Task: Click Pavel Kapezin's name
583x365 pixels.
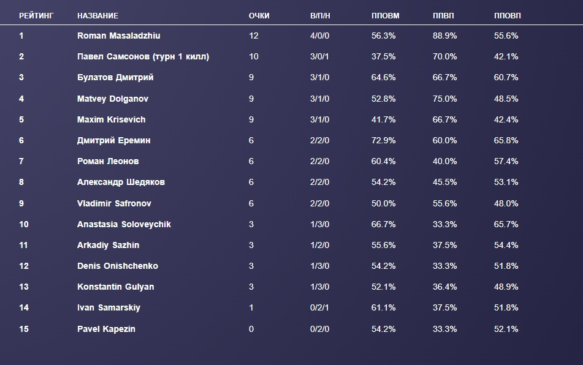Action: [x=106, y=329]
